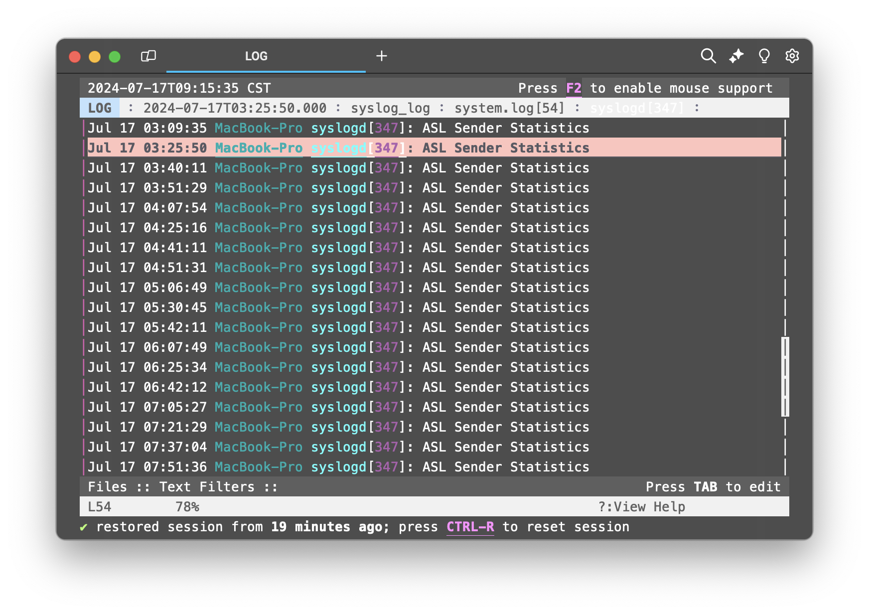Click the yellow minimize window button
869x614 pixels.
95,57
